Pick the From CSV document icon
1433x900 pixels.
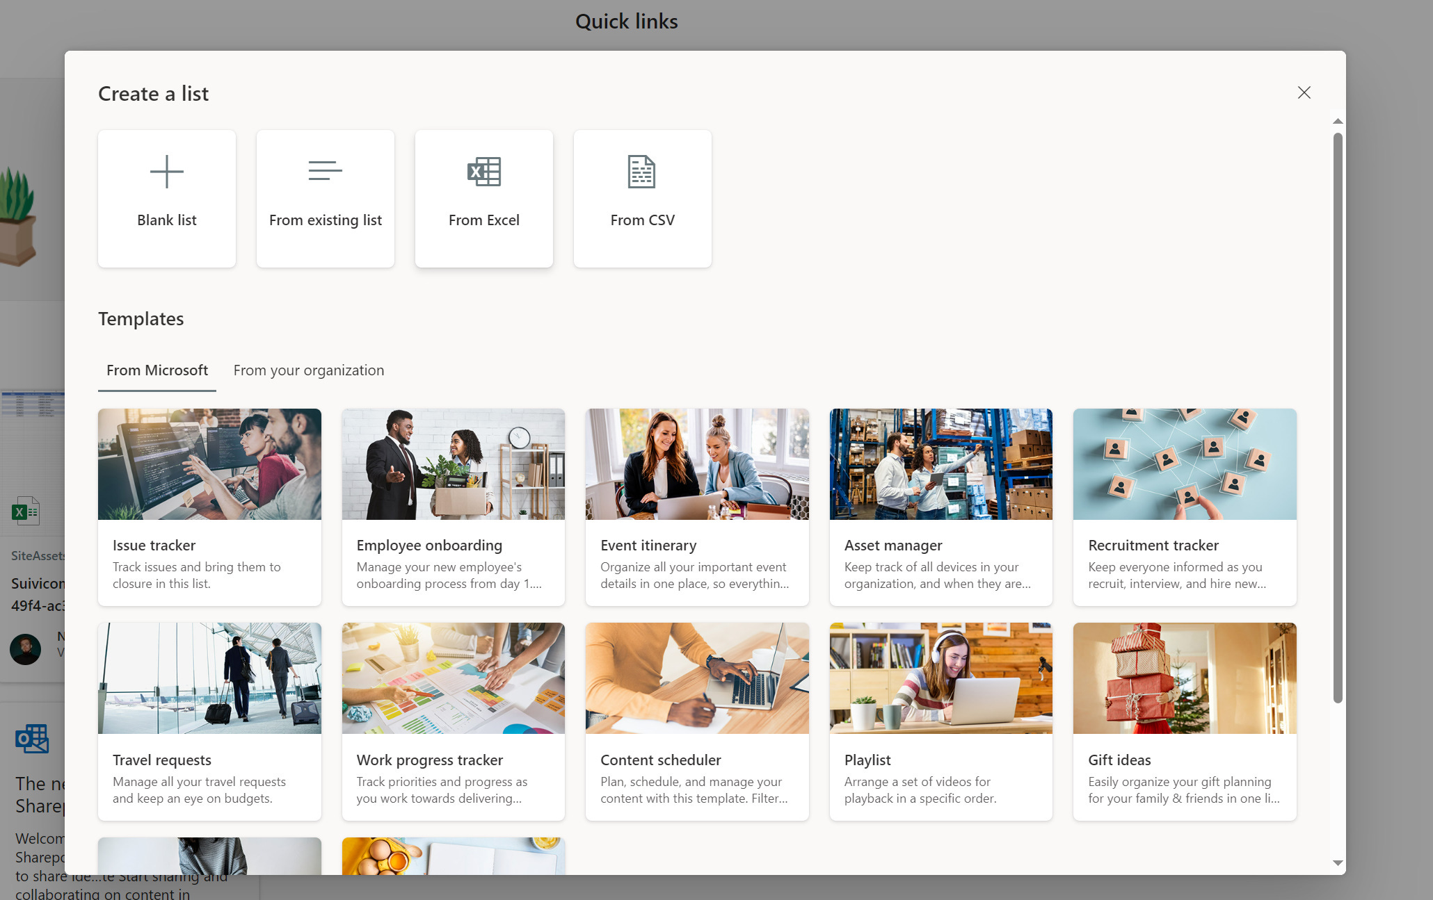coord(641,172)
